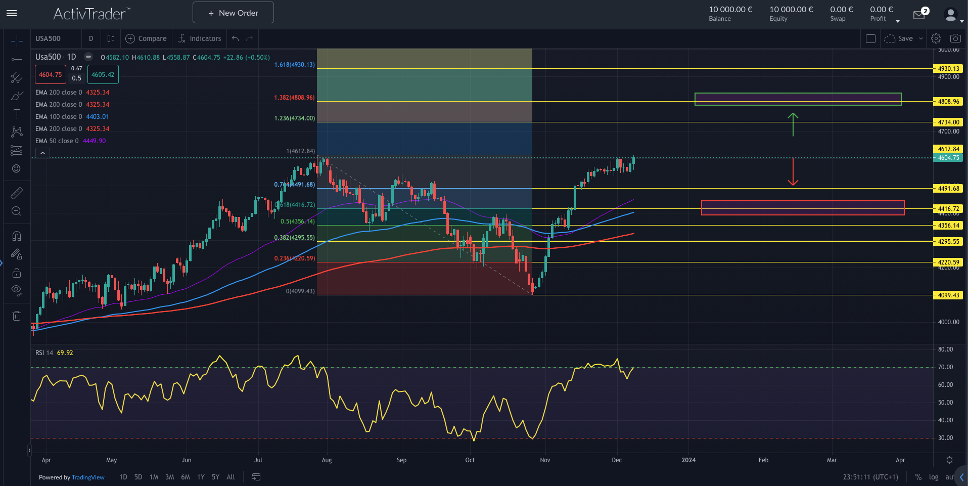Switch to the 1Y timeframe tab
This screenshot has height=486, width=968.
tap(200, 477)
